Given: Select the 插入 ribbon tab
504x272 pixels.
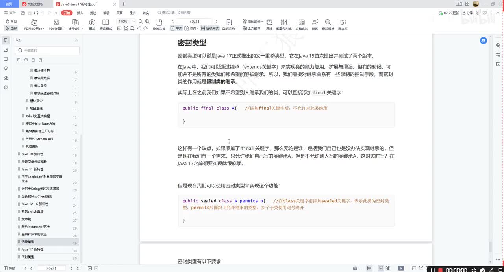Looking at the screenshot, I should tap(80, 13).
